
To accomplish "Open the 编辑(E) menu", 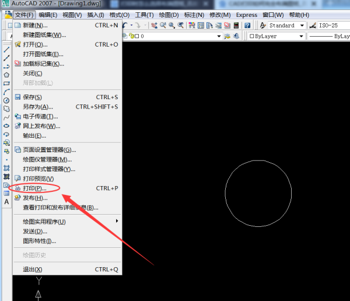I will click(x=48, y=15).
